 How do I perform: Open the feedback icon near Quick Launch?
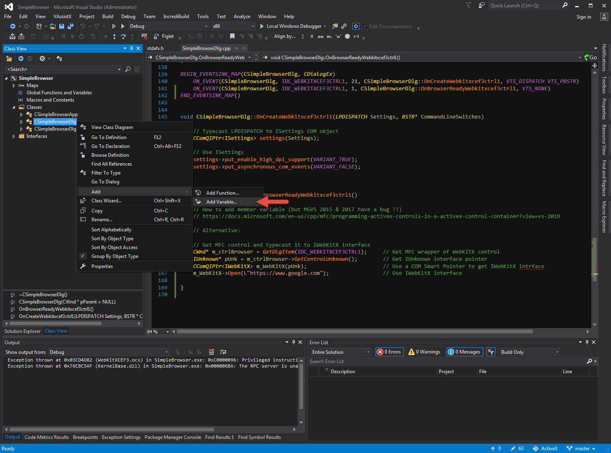tap(481, 6)
